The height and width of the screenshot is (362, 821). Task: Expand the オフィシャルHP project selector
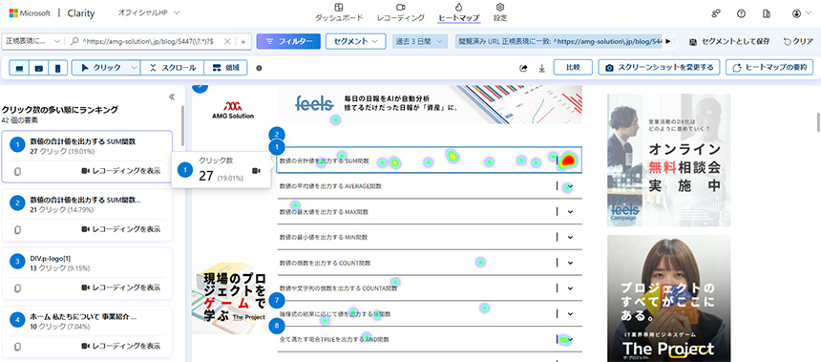[x=148, y=12]
